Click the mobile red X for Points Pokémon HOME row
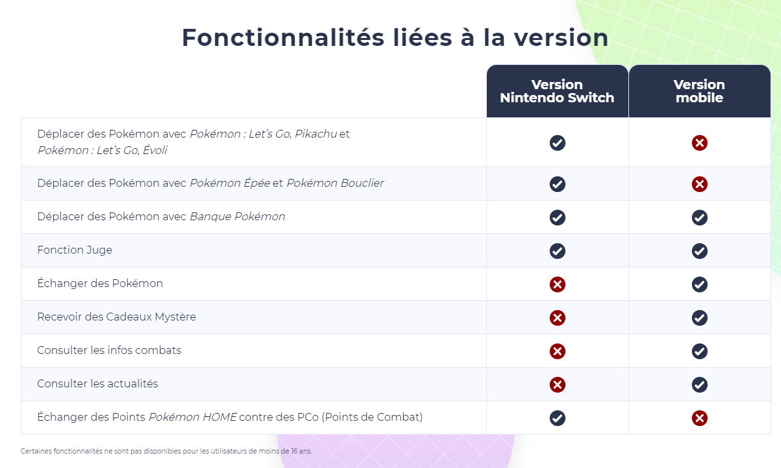This screenshot has height=468, width=781. [x=699, y=418]
